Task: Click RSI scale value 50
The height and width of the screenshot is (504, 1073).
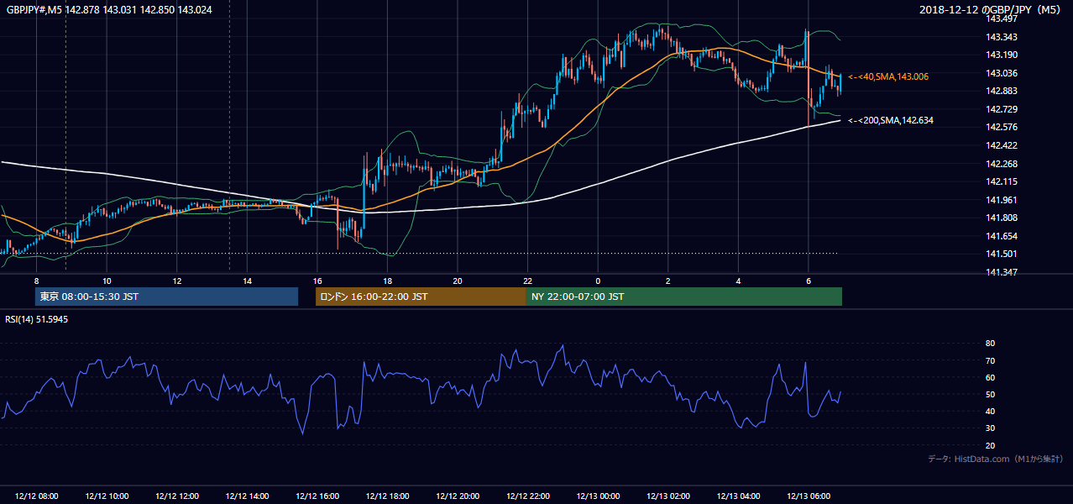Action: 990,394
